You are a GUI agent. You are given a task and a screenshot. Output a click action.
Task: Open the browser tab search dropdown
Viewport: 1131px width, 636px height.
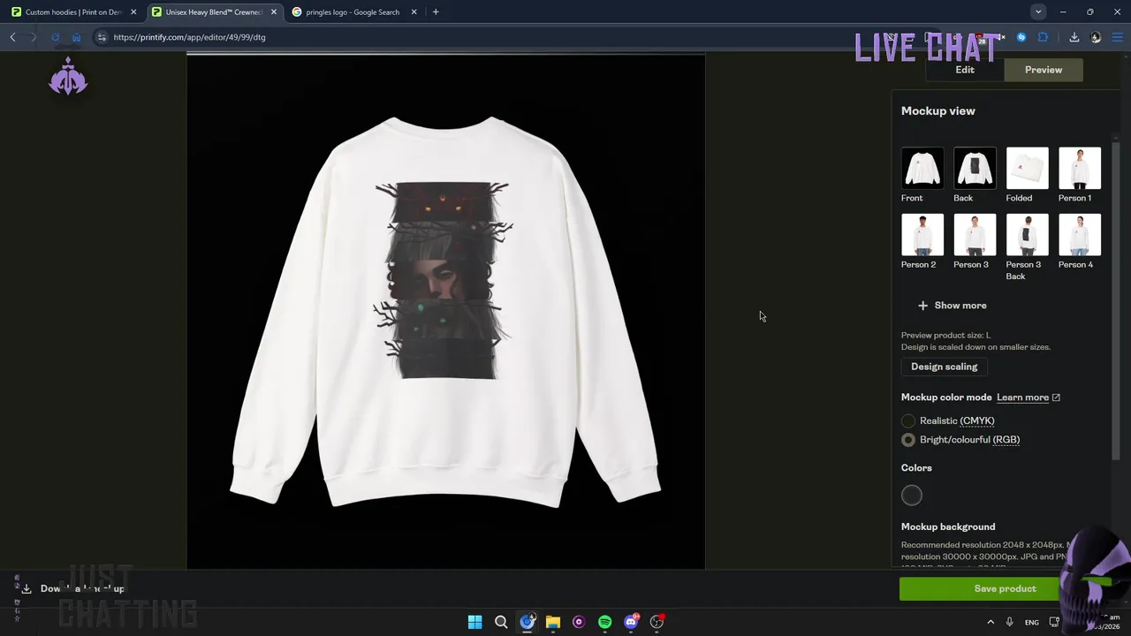[x=1038, y=12]
